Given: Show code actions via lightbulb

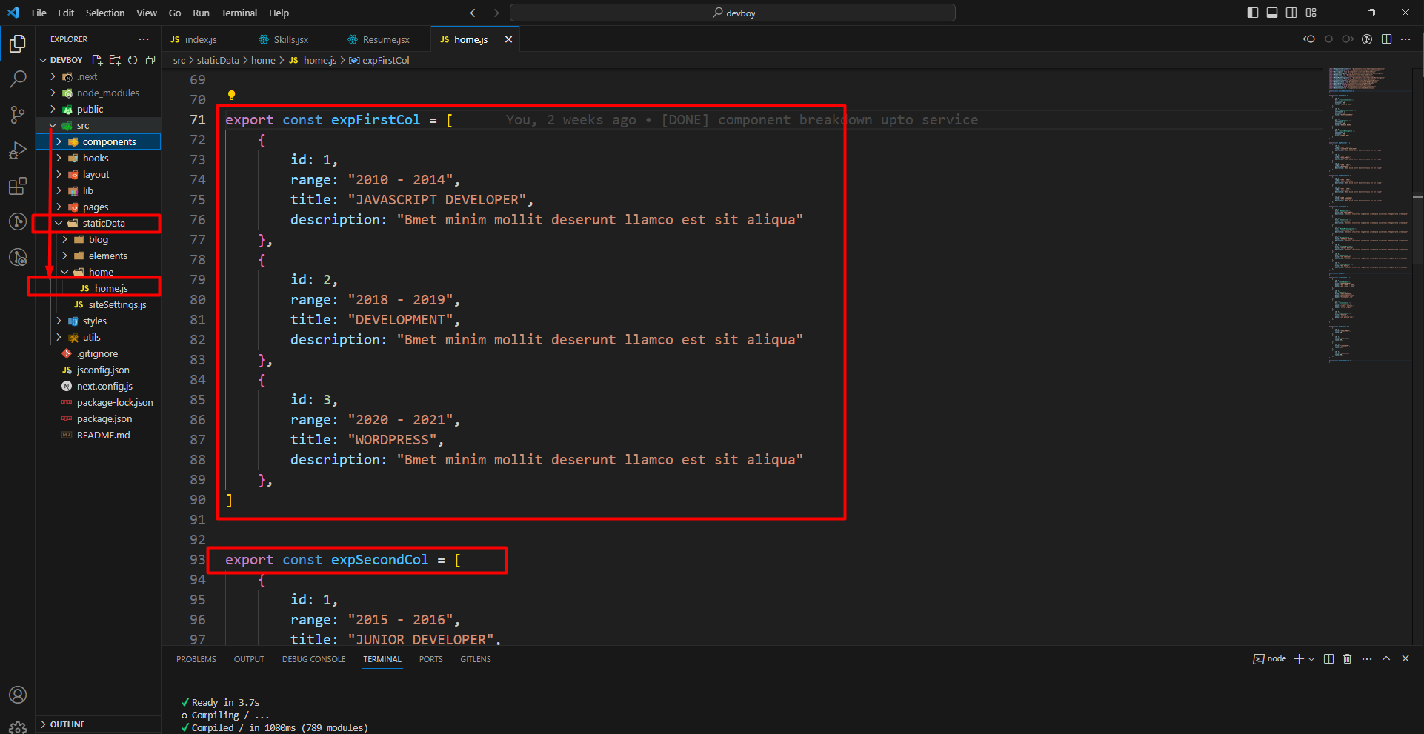Looking at the screenshot, I should pyautogui.click(x=231, y=95).
